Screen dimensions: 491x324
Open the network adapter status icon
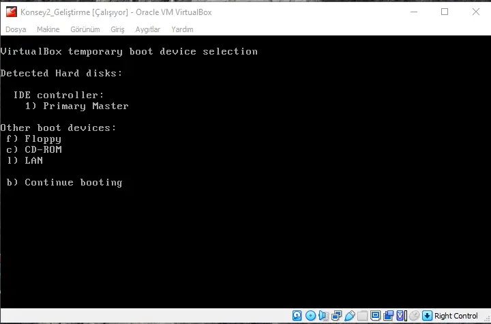pyautogui.click(x=336, y=316)
